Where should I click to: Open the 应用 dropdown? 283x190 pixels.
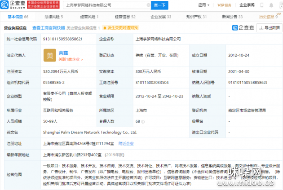[x=203, y=5]
